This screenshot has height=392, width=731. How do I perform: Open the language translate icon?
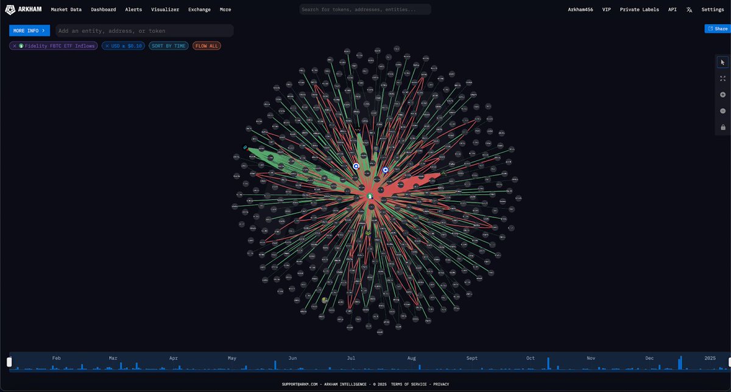pos(689,10)
